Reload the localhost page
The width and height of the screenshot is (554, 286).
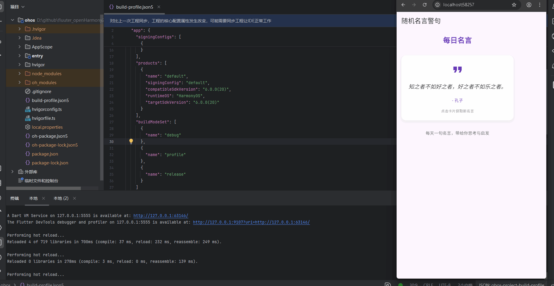(x=425, y=5)
